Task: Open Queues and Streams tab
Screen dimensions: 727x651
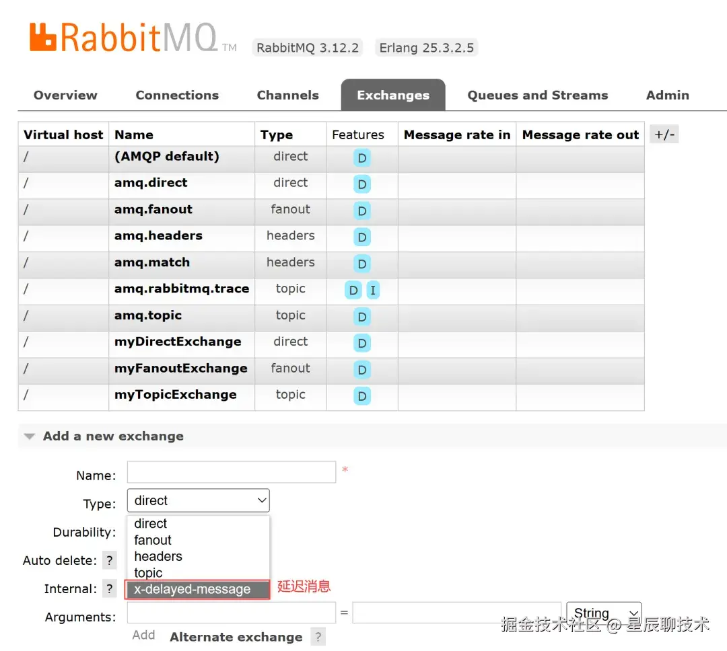Action: pyautogui.click(x=537, y=95)
